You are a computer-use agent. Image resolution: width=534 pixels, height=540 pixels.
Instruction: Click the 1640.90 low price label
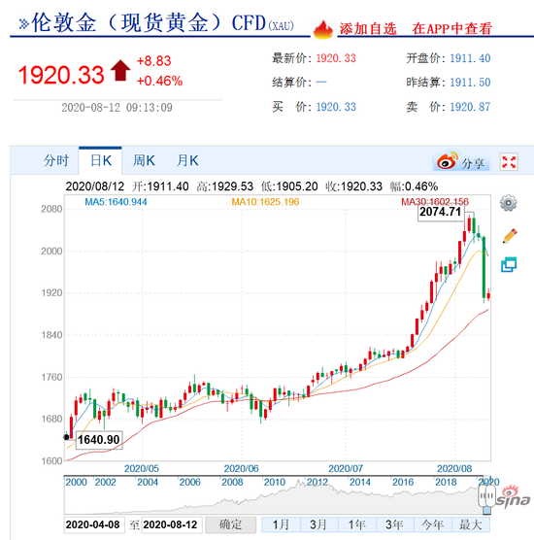(99, 440)
